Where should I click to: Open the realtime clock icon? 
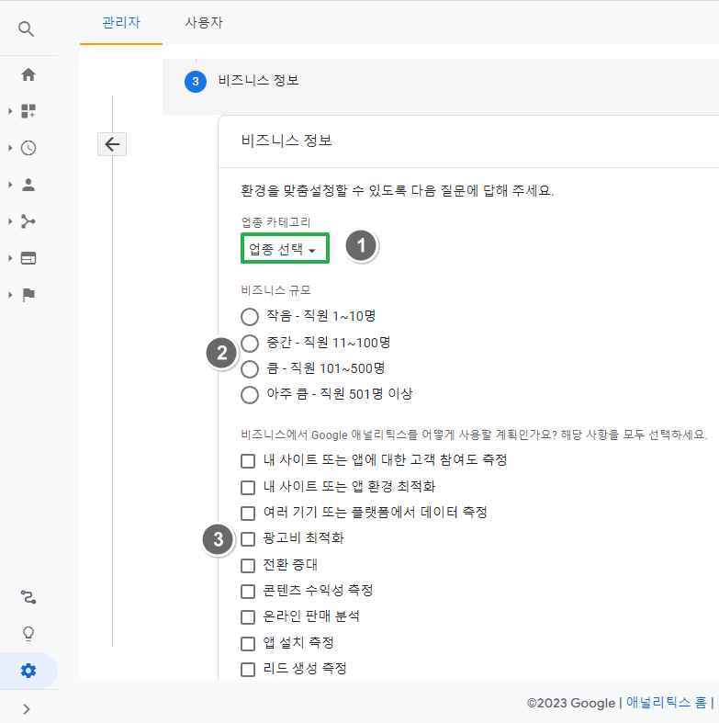(x=28, y=148)
